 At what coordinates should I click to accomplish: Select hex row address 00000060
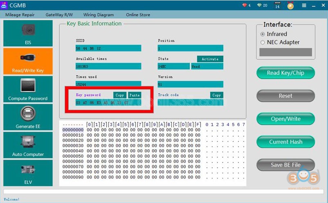click(73, 161)
